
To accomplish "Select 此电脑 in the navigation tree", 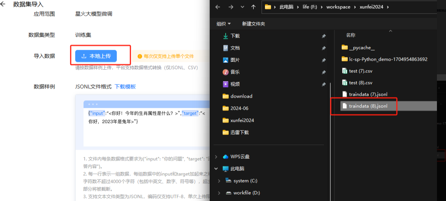I will [234, 169].
